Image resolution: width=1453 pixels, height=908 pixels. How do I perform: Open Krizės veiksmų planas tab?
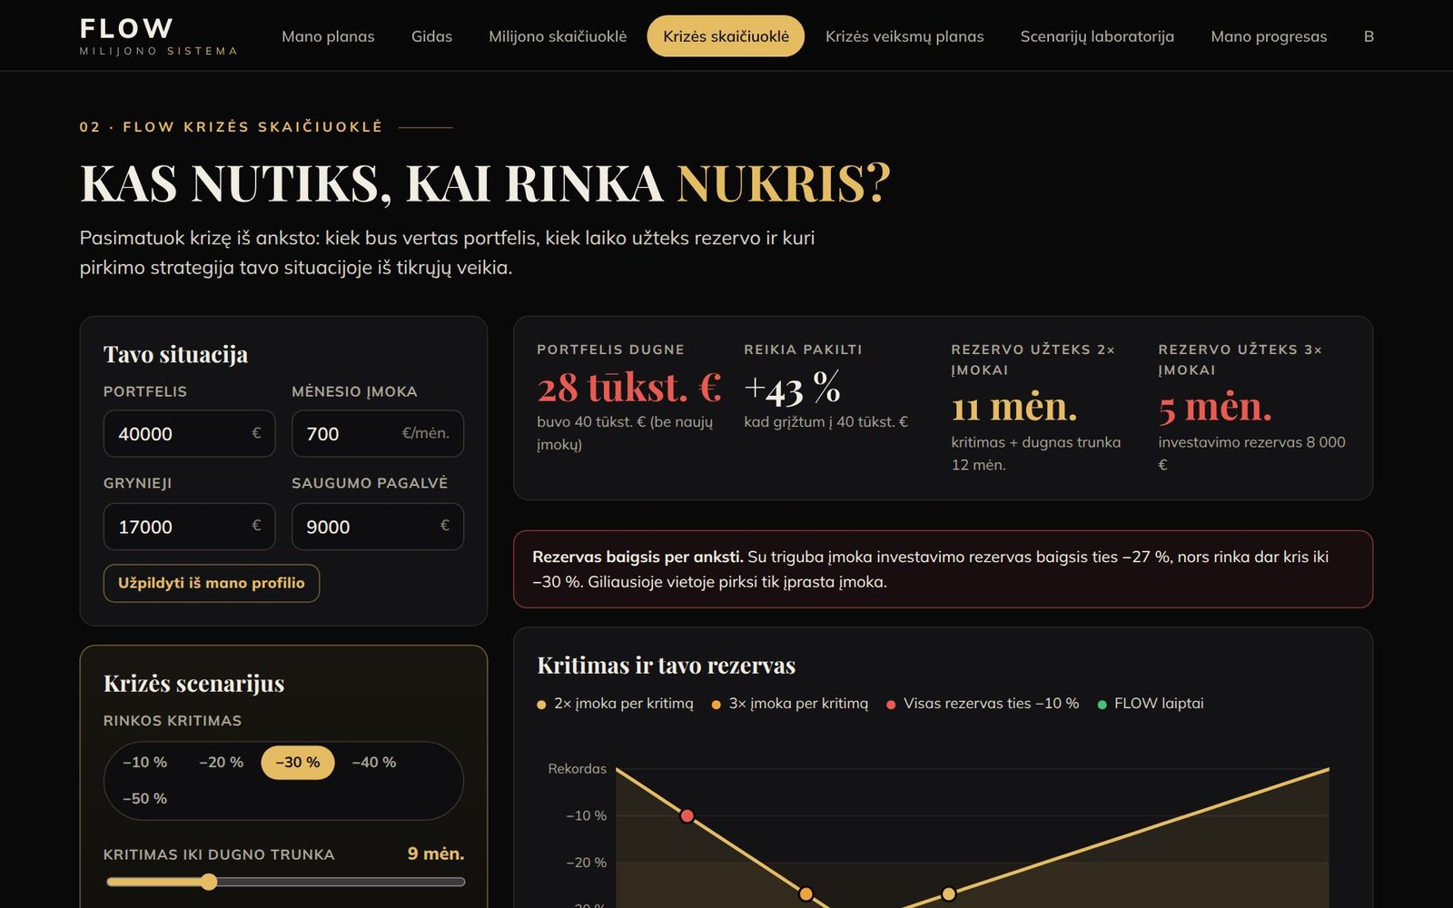(x=904, y=36)
